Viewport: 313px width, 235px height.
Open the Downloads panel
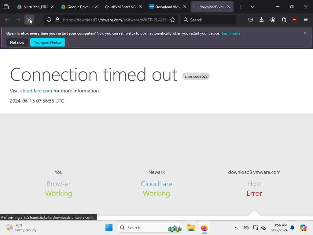click(262, 20)
